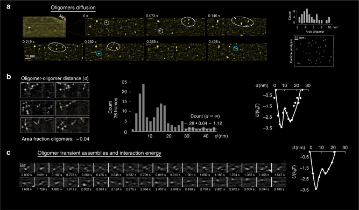Click the 0 s oligomer diffusion frame

click(115, 27)
